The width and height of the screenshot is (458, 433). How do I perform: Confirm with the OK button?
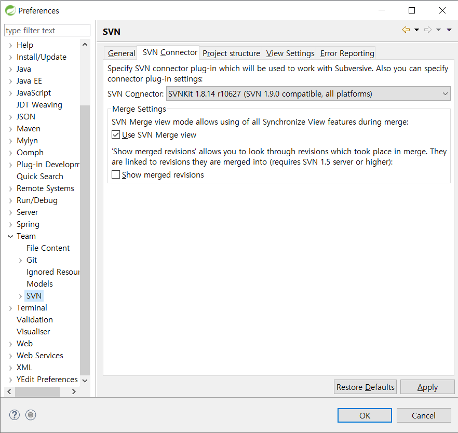(365, 415)
